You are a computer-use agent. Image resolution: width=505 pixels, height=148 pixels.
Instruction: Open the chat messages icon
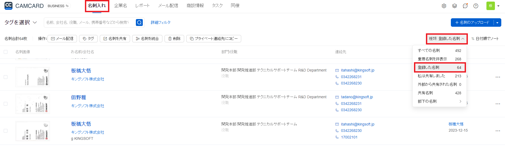(465, 6)
